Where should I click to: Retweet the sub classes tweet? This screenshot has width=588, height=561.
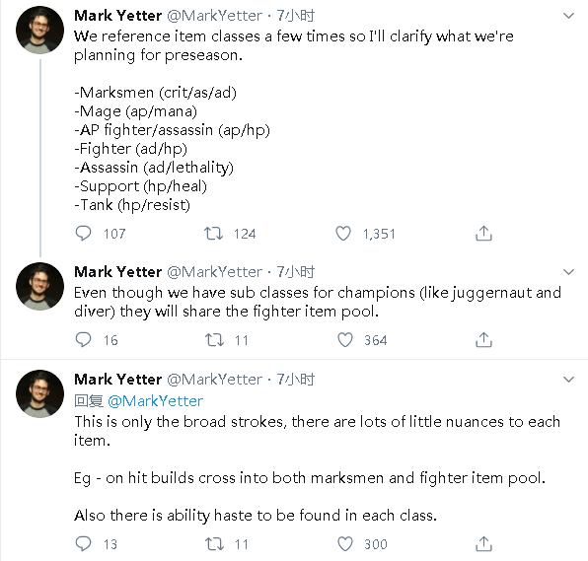[x=214, y=339]
